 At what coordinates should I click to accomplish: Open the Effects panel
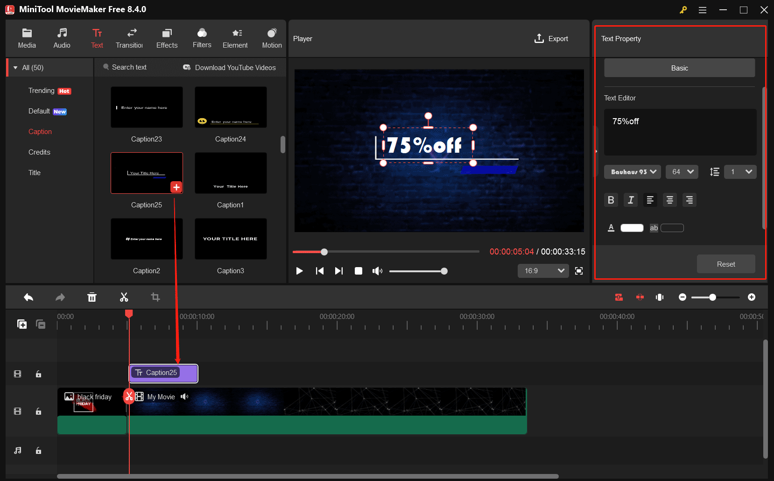click(167, 37)
